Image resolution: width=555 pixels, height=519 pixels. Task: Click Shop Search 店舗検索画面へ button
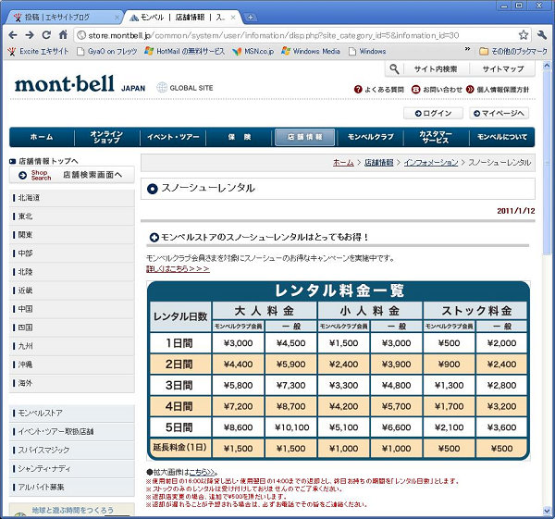[72, 175]
